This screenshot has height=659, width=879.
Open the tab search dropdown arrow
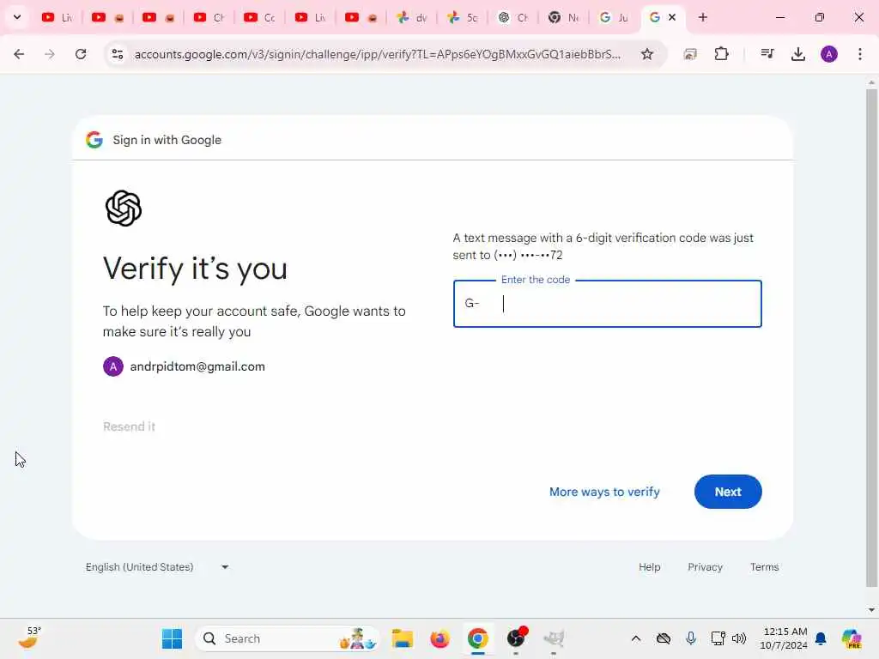tap(17, 17)
